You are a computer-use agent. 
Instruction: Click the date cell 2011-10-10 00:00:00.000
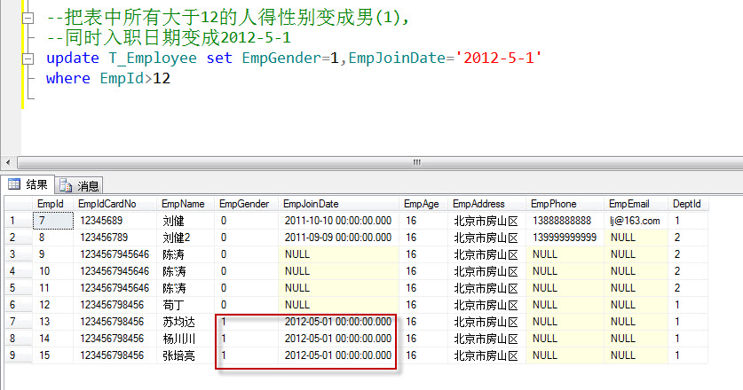339,221
